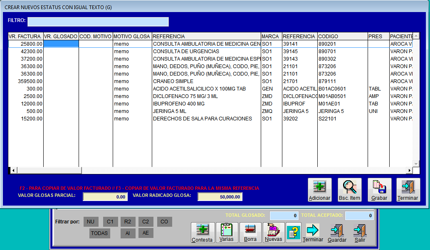The width and height of the screenshot is (430, 250).
Task: Click the yellow question mark help icon
Action: [x=294, y=233]
